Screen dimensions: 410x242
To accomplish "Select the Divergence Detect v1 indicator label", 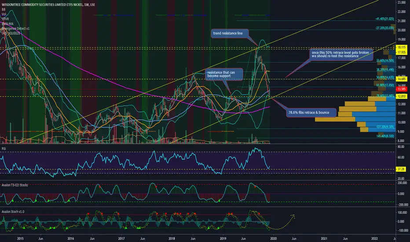I will tap(15, 28).
